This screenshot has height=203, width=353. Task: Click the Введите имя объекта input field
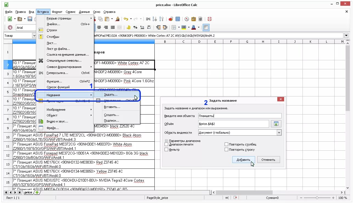coord(240,116)
